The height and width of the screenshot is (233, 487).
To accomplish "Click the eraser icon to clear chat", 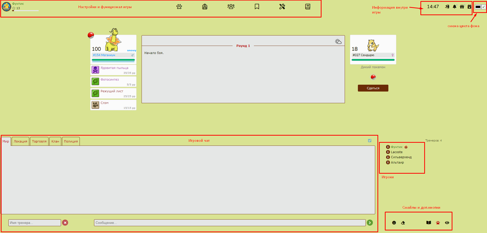I will click(x=403, y=223).
